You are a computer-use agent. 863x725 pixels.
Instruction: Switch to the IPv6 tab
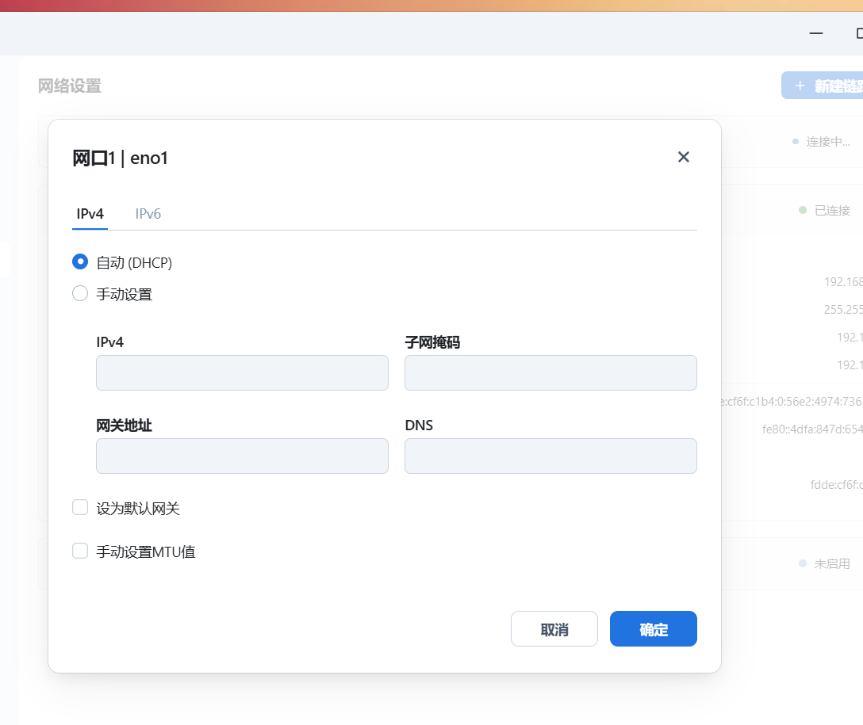tap(148, 214)
